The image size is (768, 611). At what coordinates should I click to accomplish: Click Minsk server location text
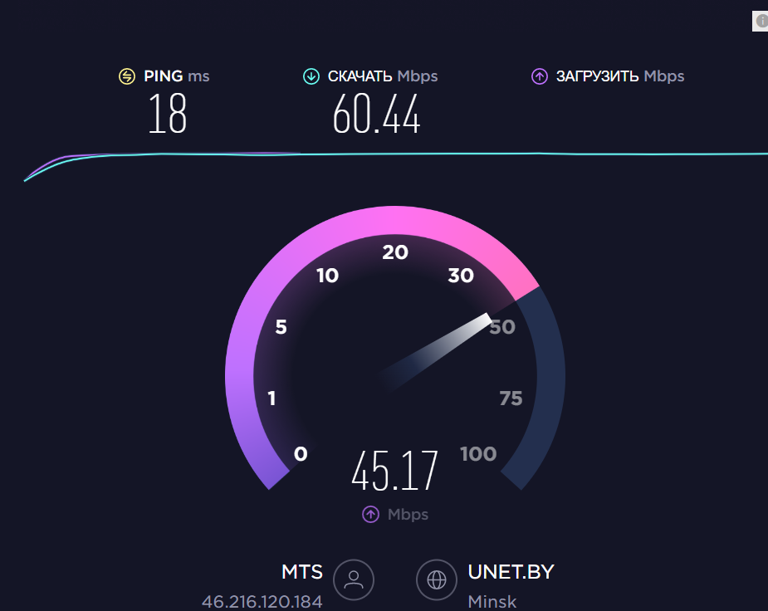[492, 602]
